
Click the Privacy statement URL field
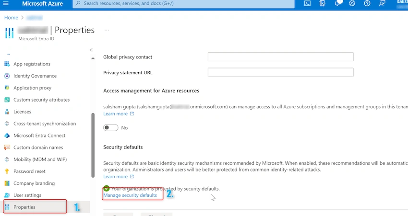pos(280,72)
